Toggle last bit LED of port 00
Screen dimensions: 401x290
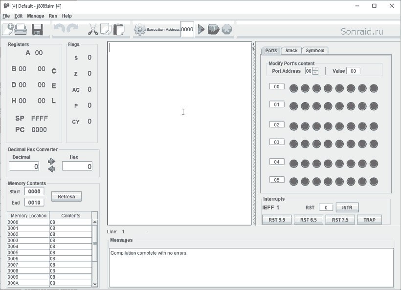coord(374,88)
